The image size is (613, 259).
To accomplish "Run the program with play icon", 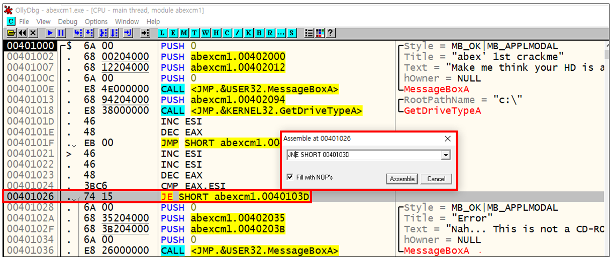I will click(50, 33).
